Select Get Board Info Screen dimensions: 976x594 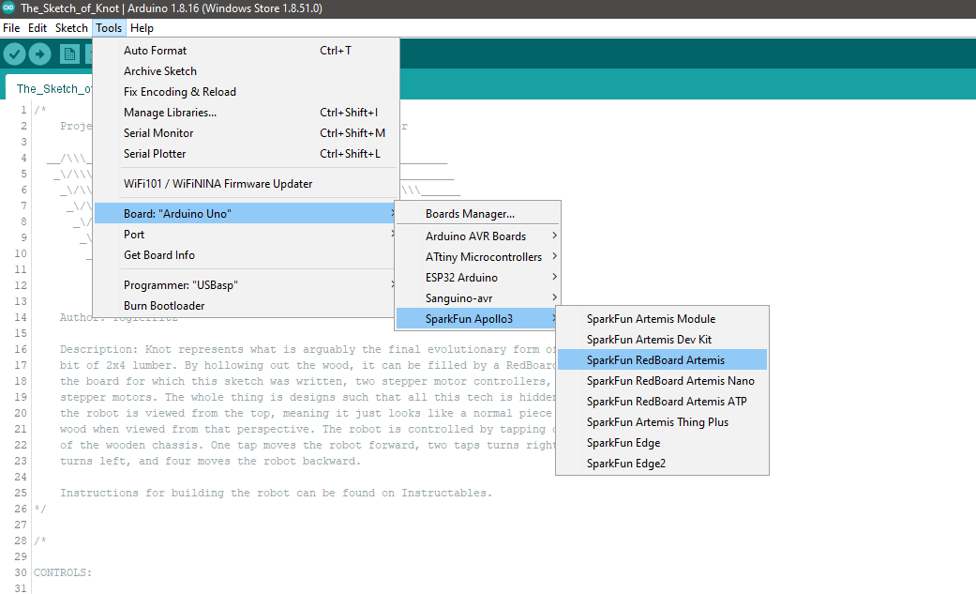[246, 255]
